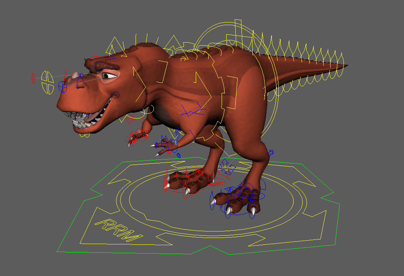
Task: Click the cyan square on the near wrist
Action: pyautogui.click(x=176, y=142)
